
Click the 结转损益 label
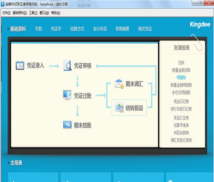pyautogui.click(x=134, y=108)
